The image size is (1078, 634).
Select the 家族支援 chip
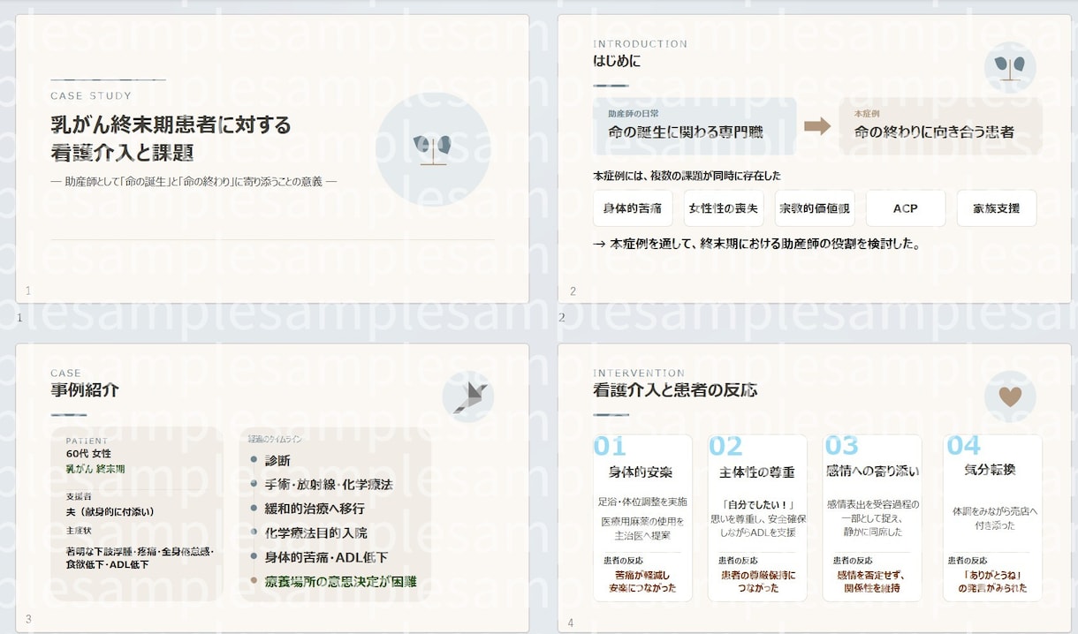(x=997, y=208)
